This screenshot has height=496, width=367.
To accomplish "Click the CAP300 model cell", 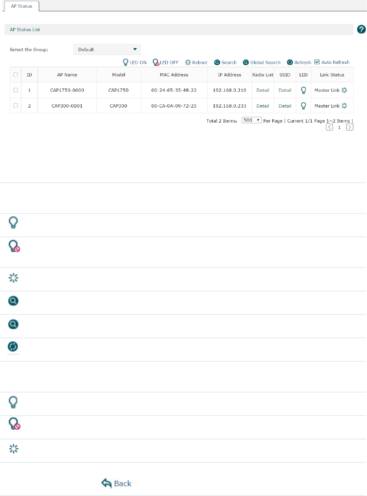I will click(x=118, y=106).
